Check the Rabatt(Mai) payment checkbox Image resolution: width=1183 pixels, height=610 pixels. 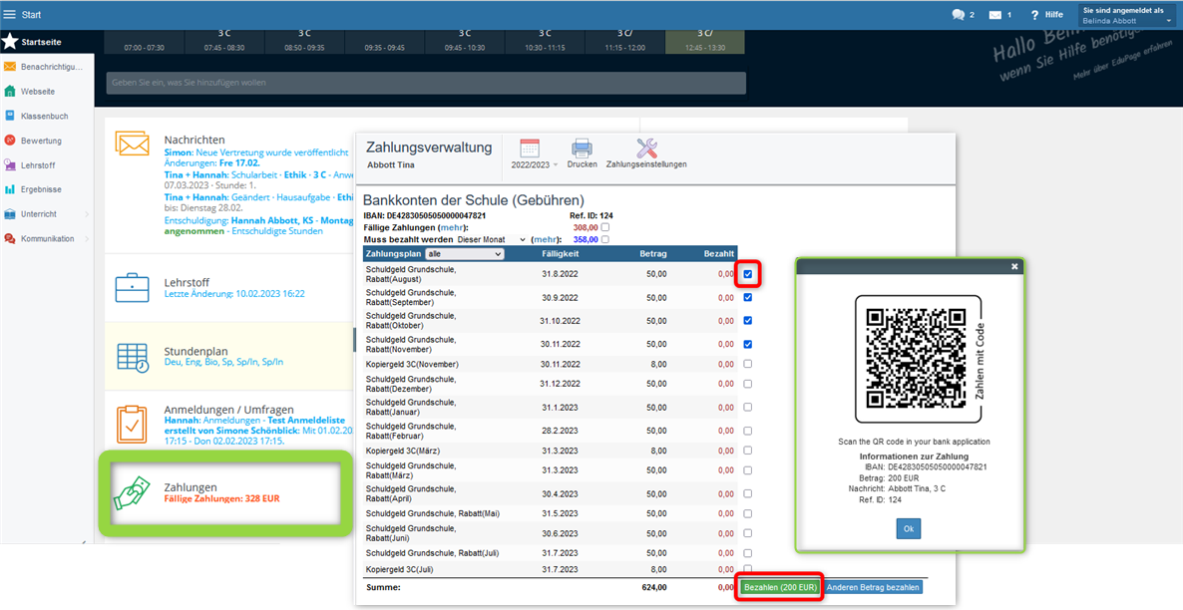pyautogui.click(x=748, y=513)
